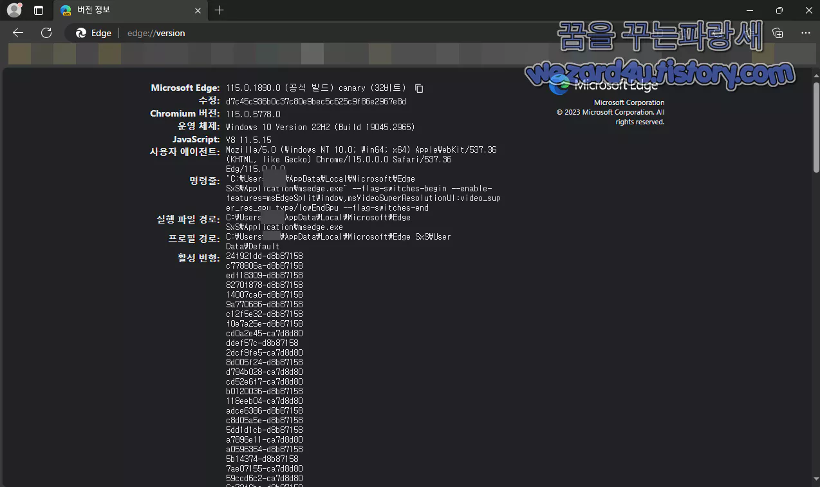Click the Mozilla/5.0 user agent text
820x487 pixels.
[361, 159]
